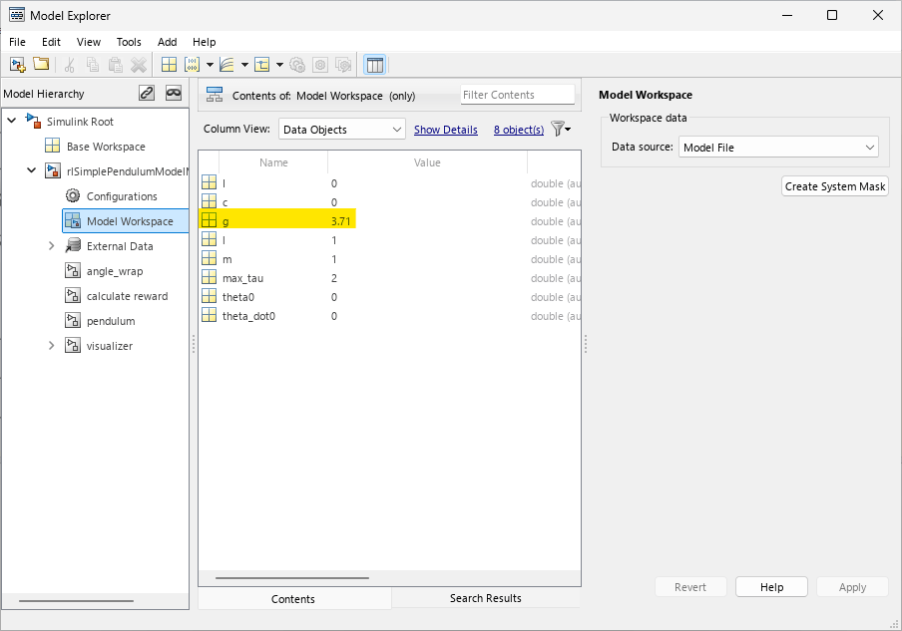Click the Add Simulink Parameter icon
This screenshot has height=631, width=902.
coord(193,65)
